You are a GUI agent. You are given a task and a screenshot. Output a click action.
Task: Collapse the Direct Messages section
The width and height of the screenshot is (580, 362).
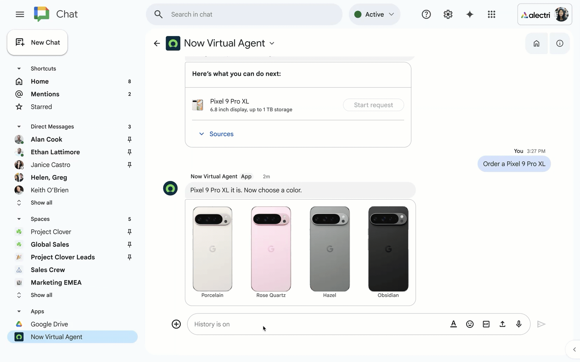pyautogui.click(x=19, y=127)
